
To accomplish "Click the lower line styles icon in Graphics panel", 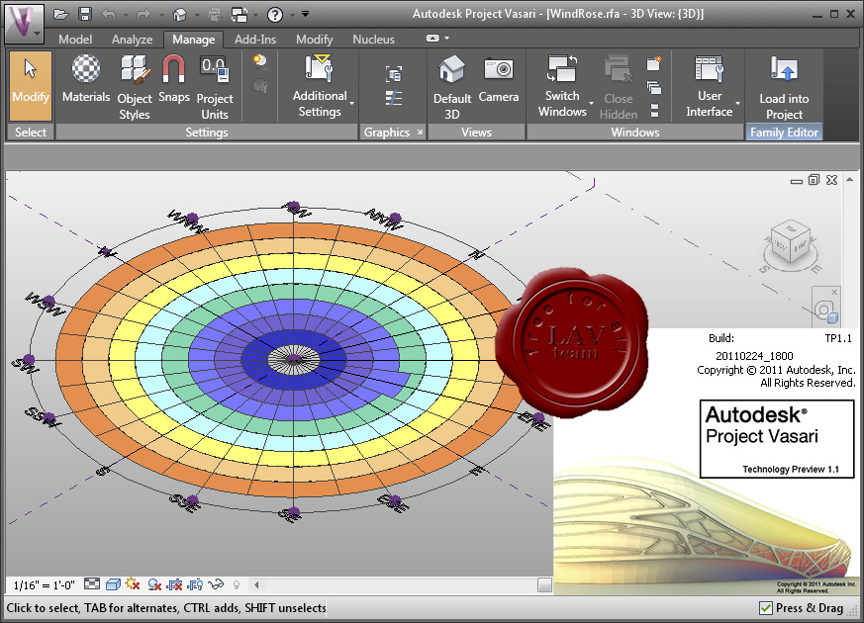I will (x=394, y=98).
